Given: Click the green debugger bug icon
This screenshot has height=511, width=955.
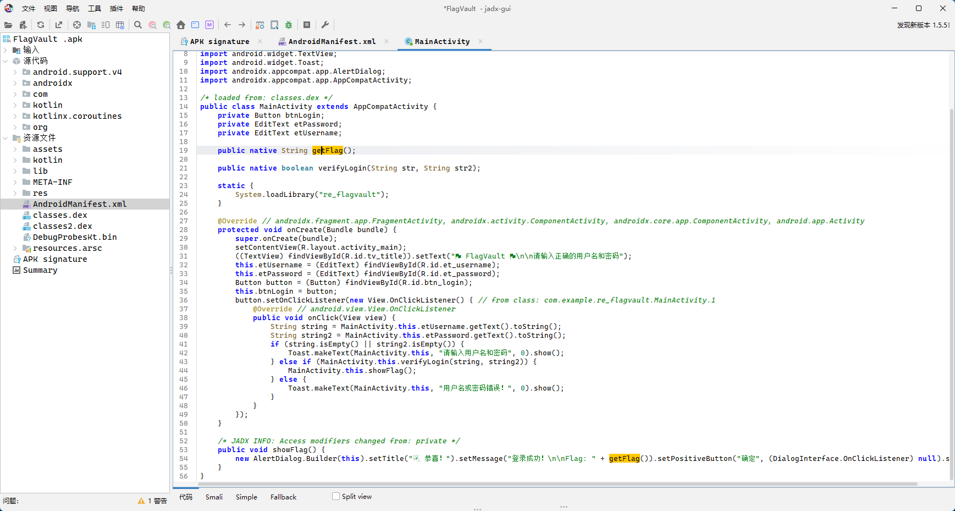Looking at the screenshot, I should pos(289,25).
